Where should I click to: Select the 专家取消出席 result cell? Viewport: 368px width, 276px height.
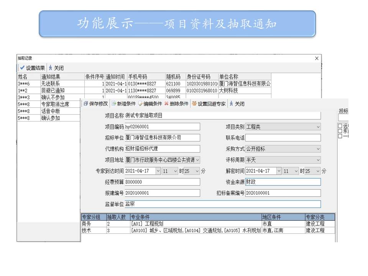pos(60,104)
